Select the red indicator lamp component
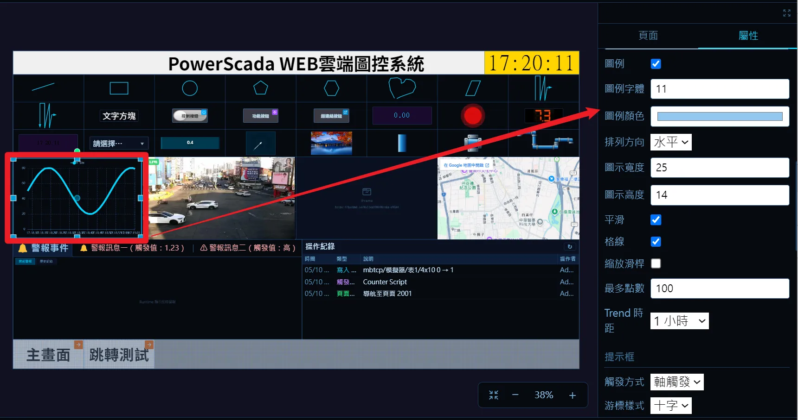798x420 pixels. 473,116
